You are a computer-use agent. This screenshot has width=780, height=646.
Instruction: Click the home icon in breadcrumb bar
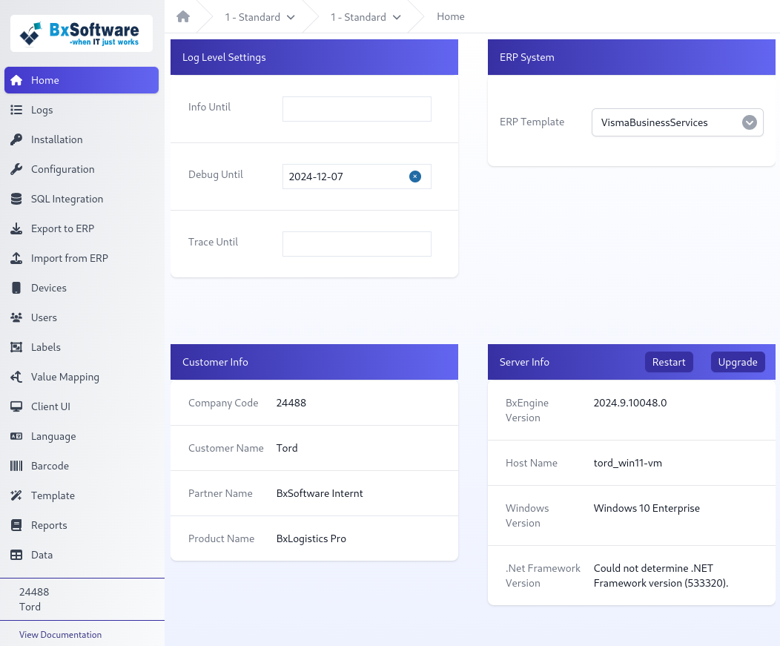coord(183,16)
